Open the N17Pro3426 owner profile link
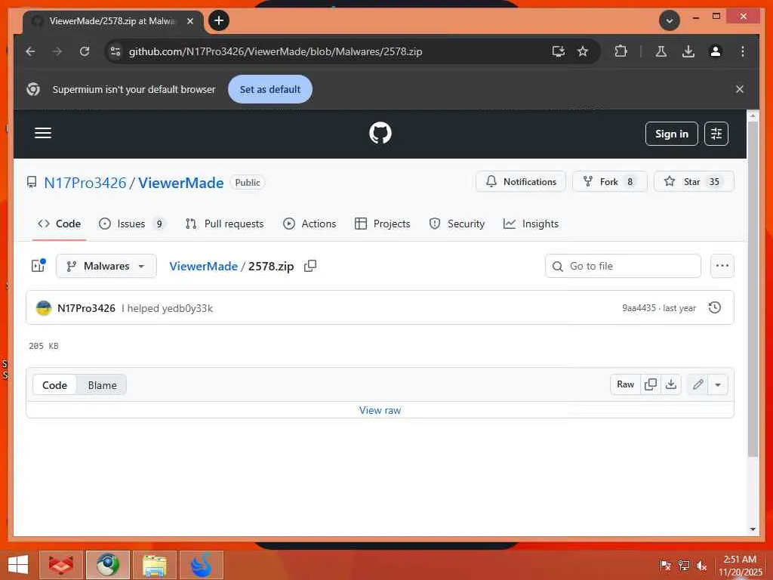Viewport: 773px width, 580px height. [85, 183]
